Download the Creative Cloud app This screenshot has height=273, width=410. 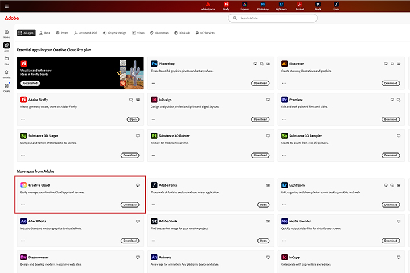click(130, 205)
